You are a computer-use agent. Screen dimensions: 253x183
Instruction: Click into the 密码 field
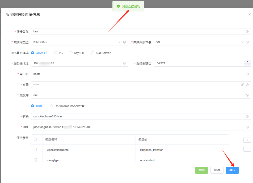click(x=141, y=85)
